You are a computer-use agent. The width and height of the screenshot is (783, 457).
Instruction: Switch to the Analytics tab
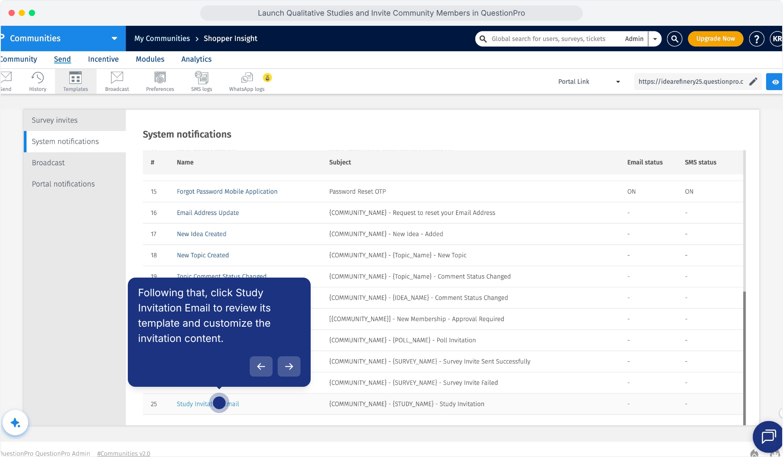(x=196, y=59)
